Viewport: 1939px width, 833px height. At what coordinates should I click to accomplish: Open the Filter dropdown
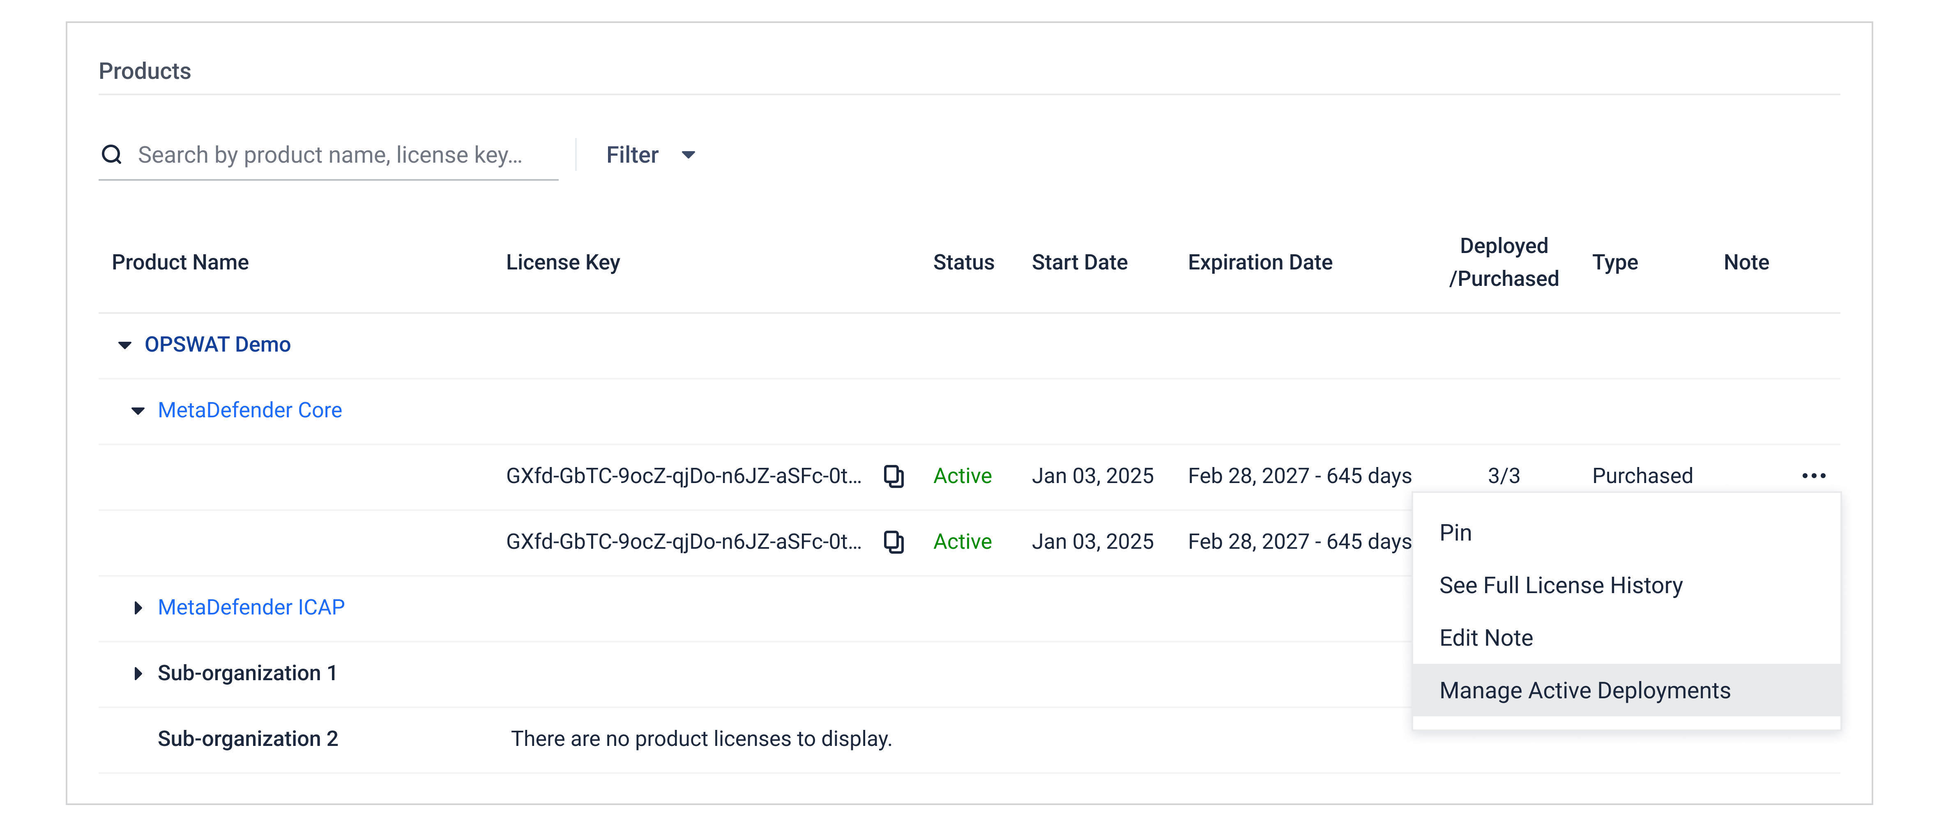[650, 155]
